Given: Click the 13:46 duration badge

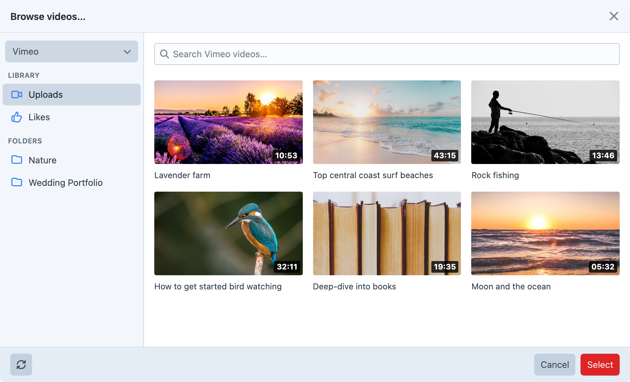Looking at the screenshot, I should pos(603,156).
